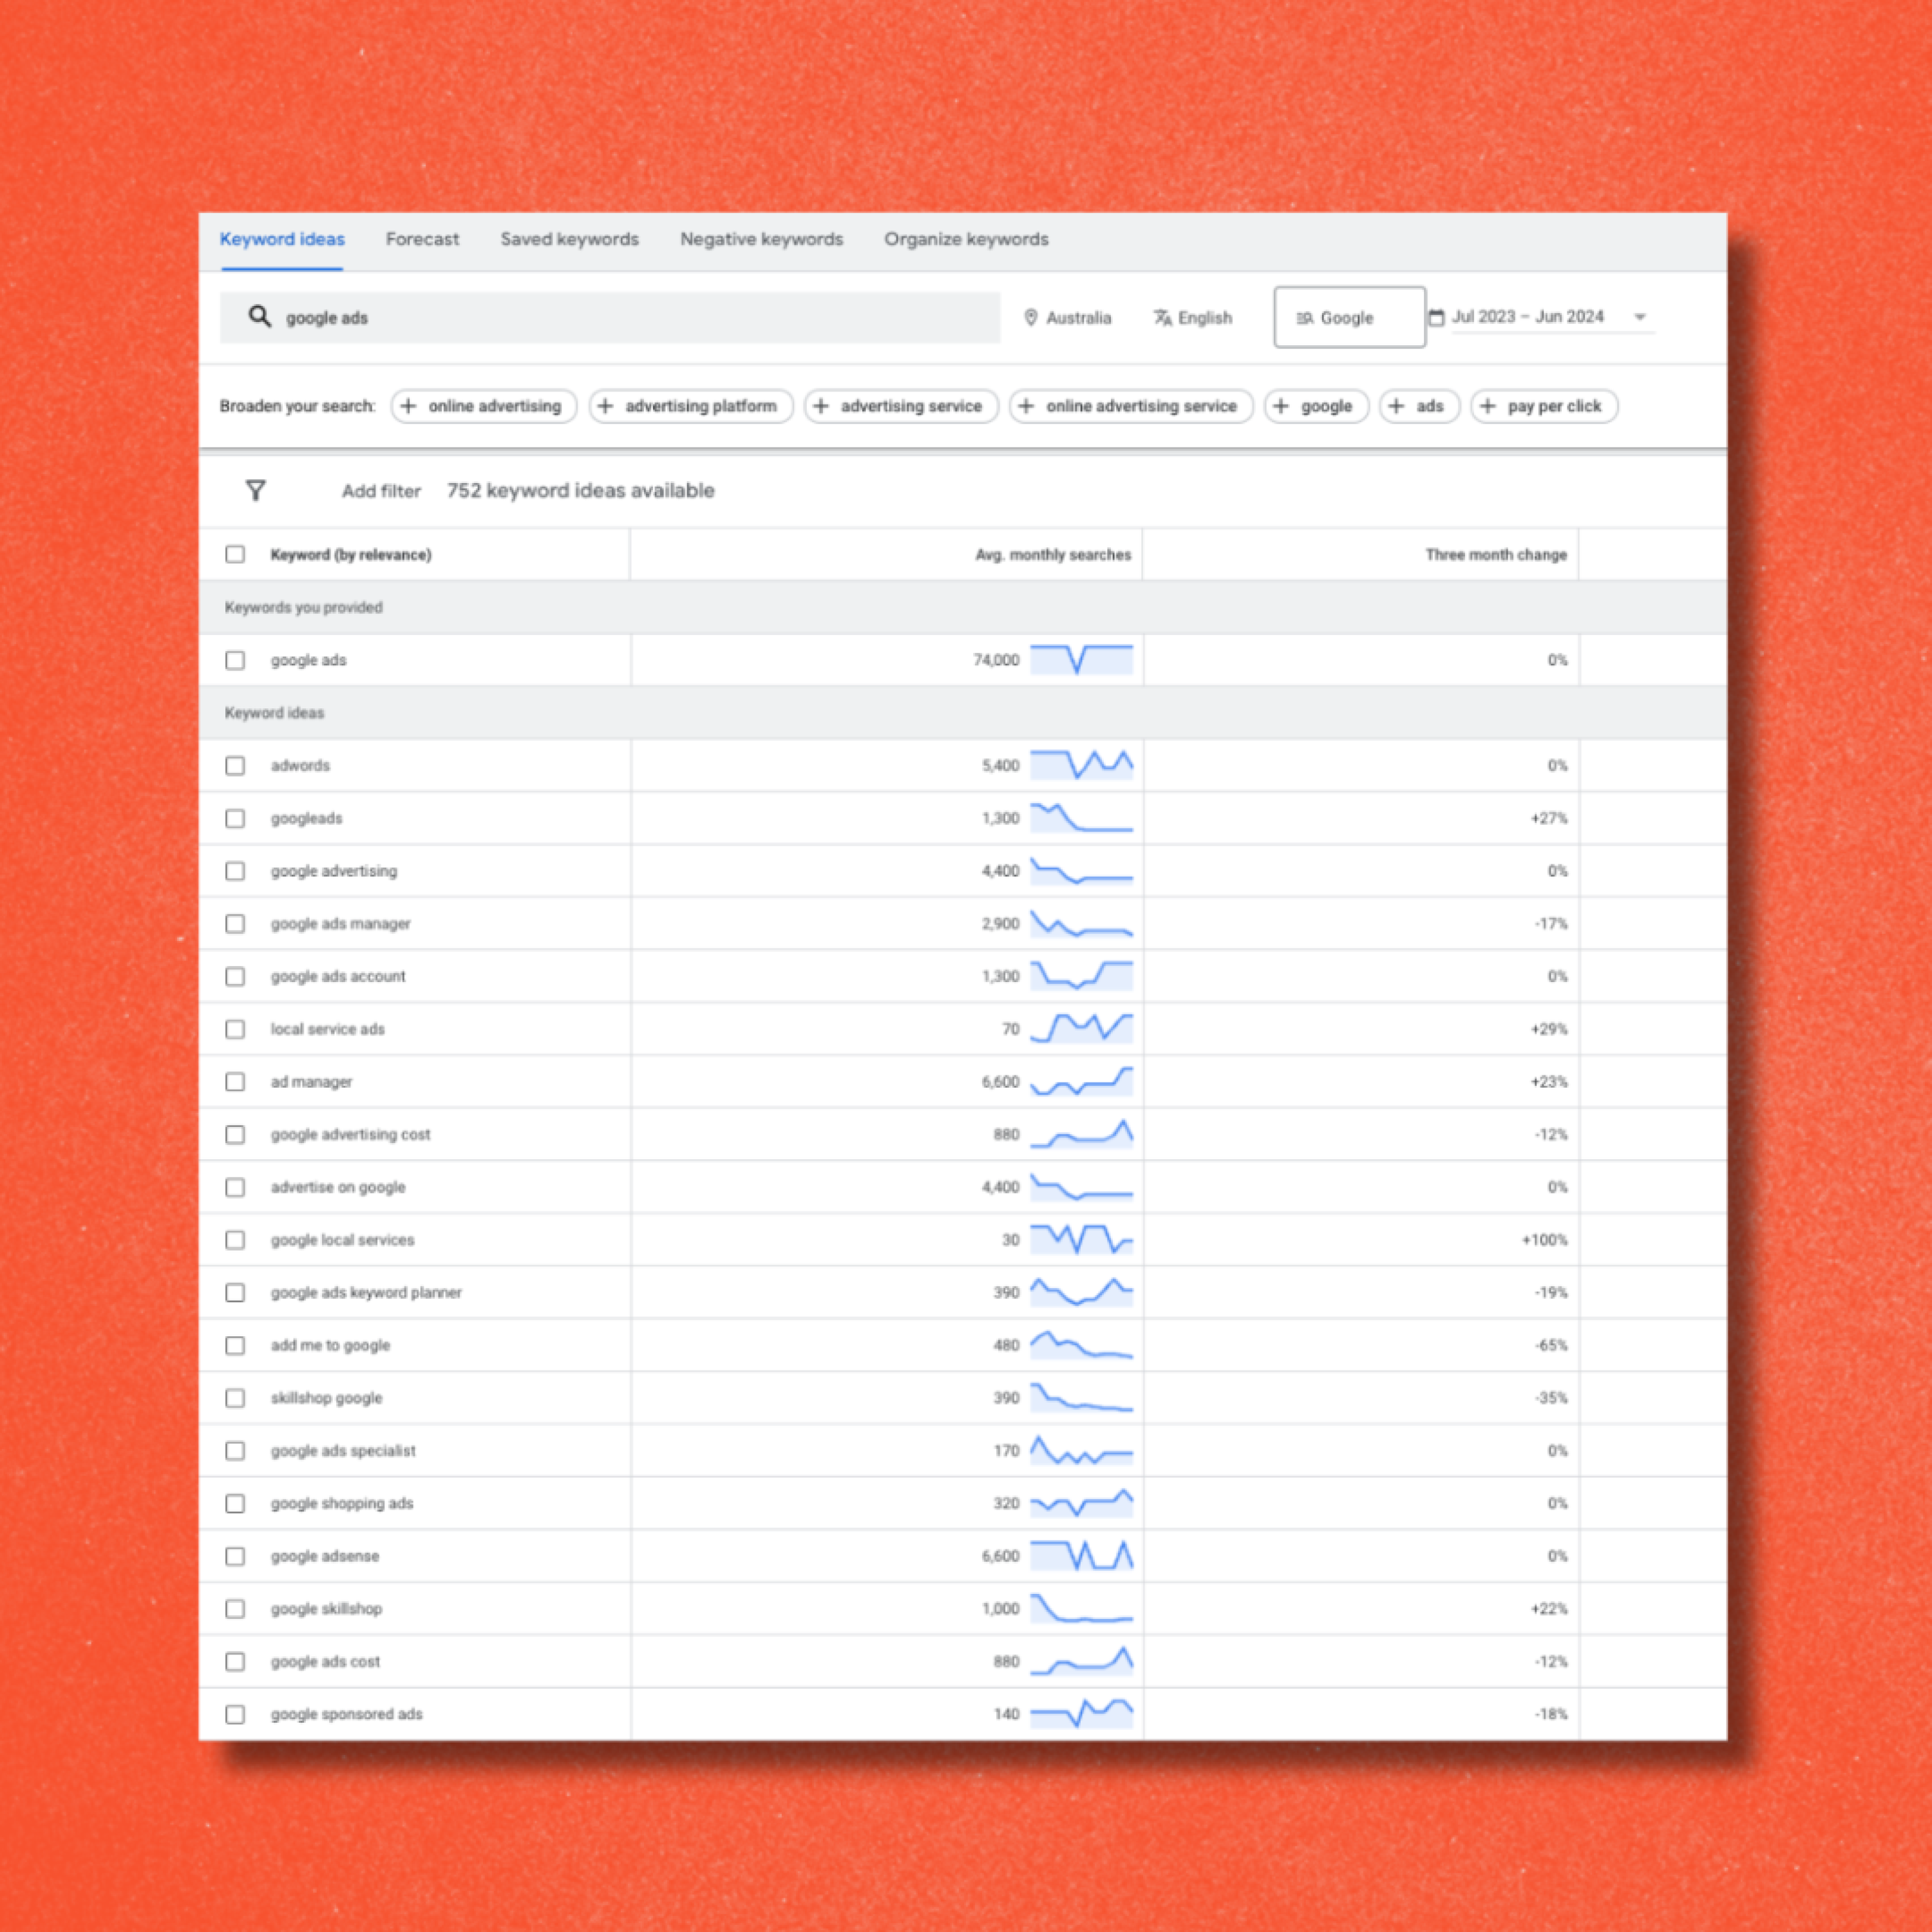Image resolution: width=1932 pixels, height=1932 pixels.
Task: Add online advertising to broaden search
Action: [x=484, y=406]
